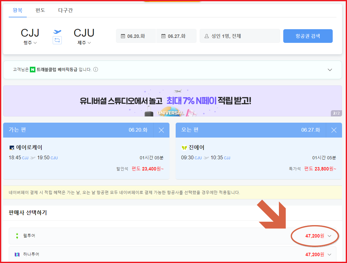Remove the 오는 편 selected flight
Image resolution: width=347 pixels, height=263 pixels.
[x=334, y=130]
